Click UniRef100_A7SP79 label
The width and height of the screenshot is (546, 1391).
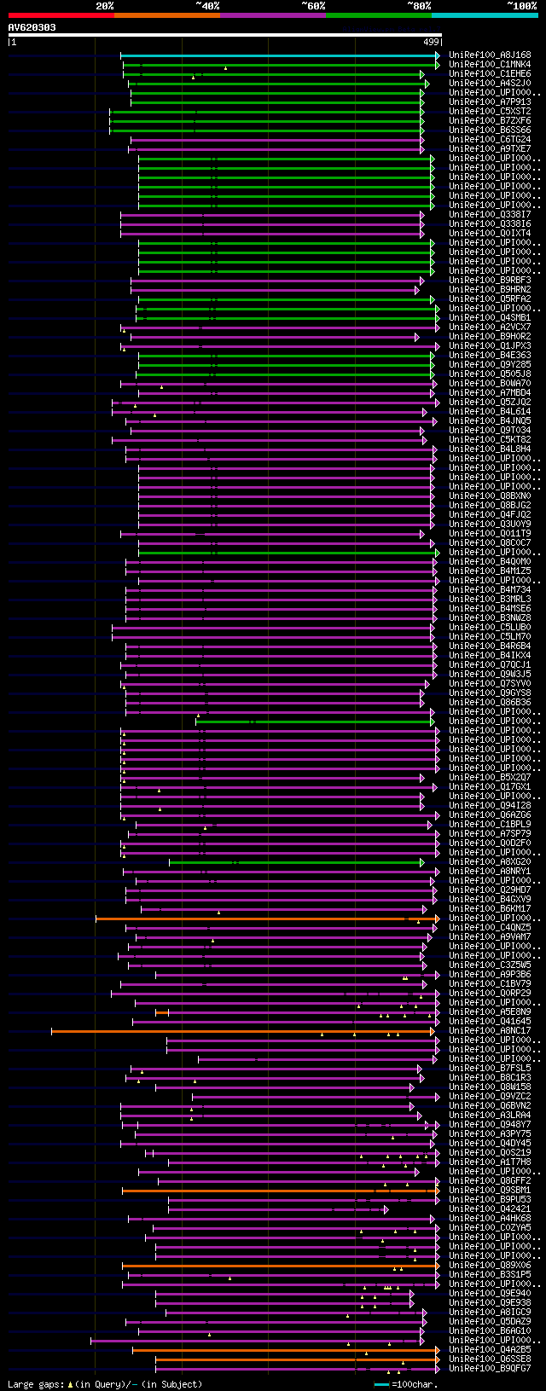click(x=490, y=833)
